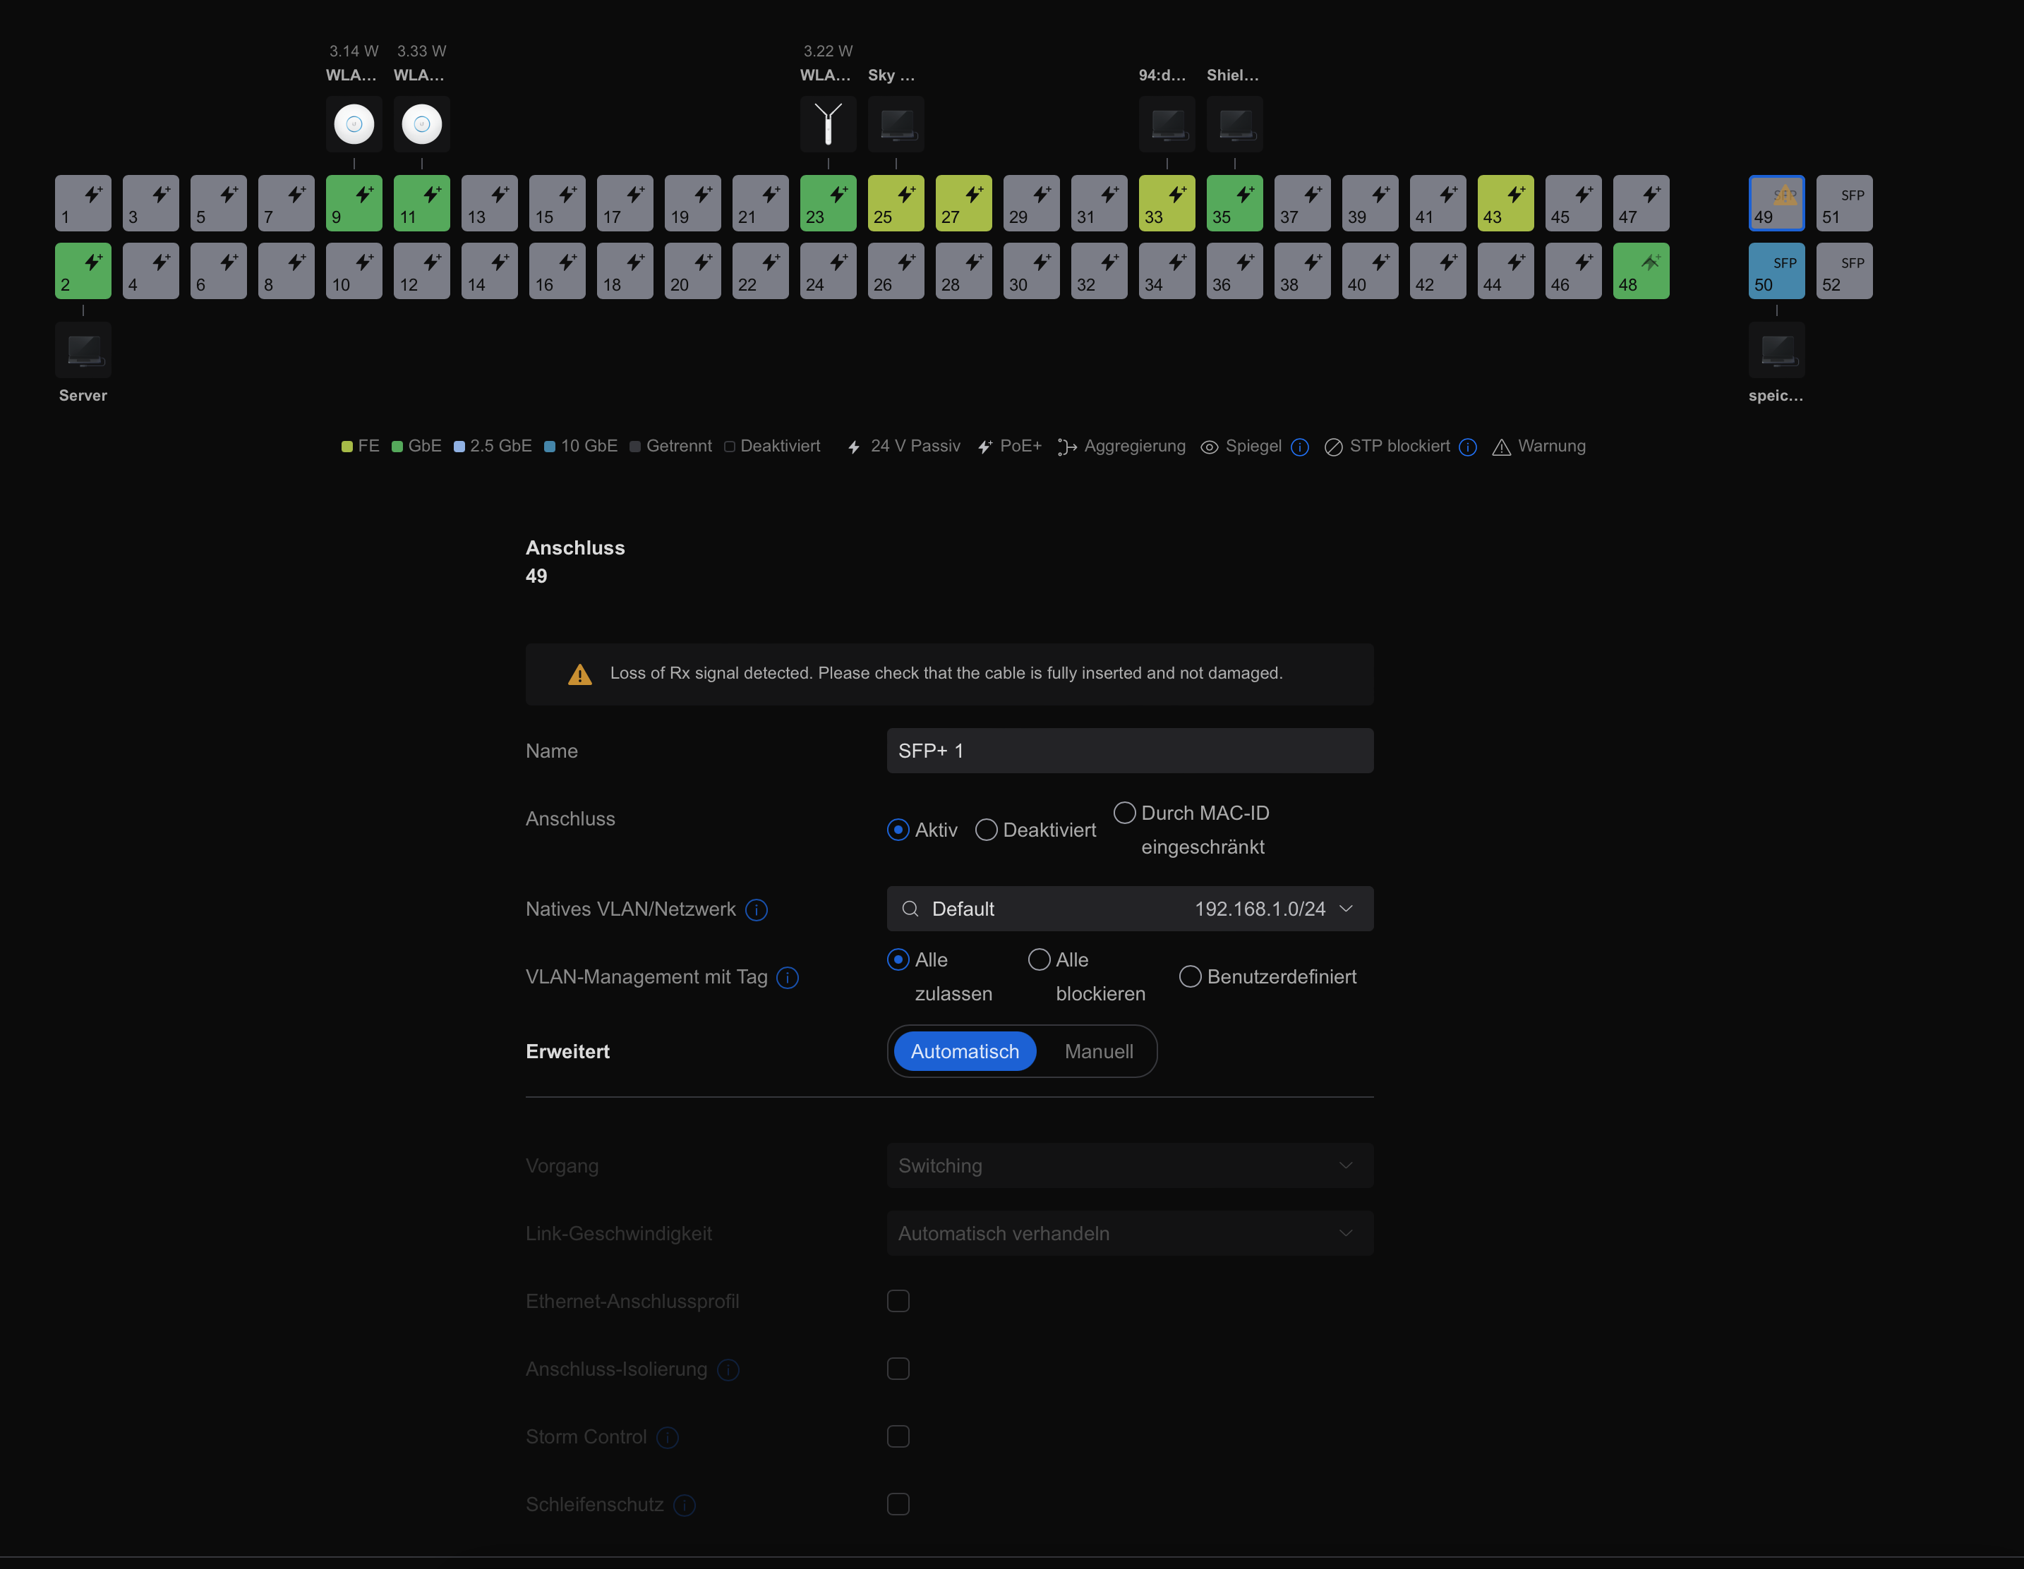Select the Deaktiviert radio option
Screen dimensions: 2024x1569
pyautogui.click(x=986, y=830)
